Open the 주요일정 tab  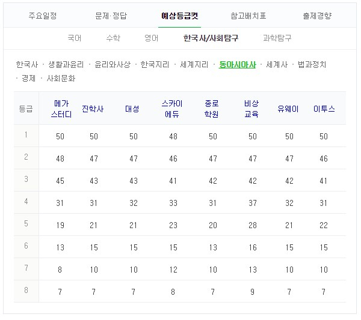pos(43,16)
